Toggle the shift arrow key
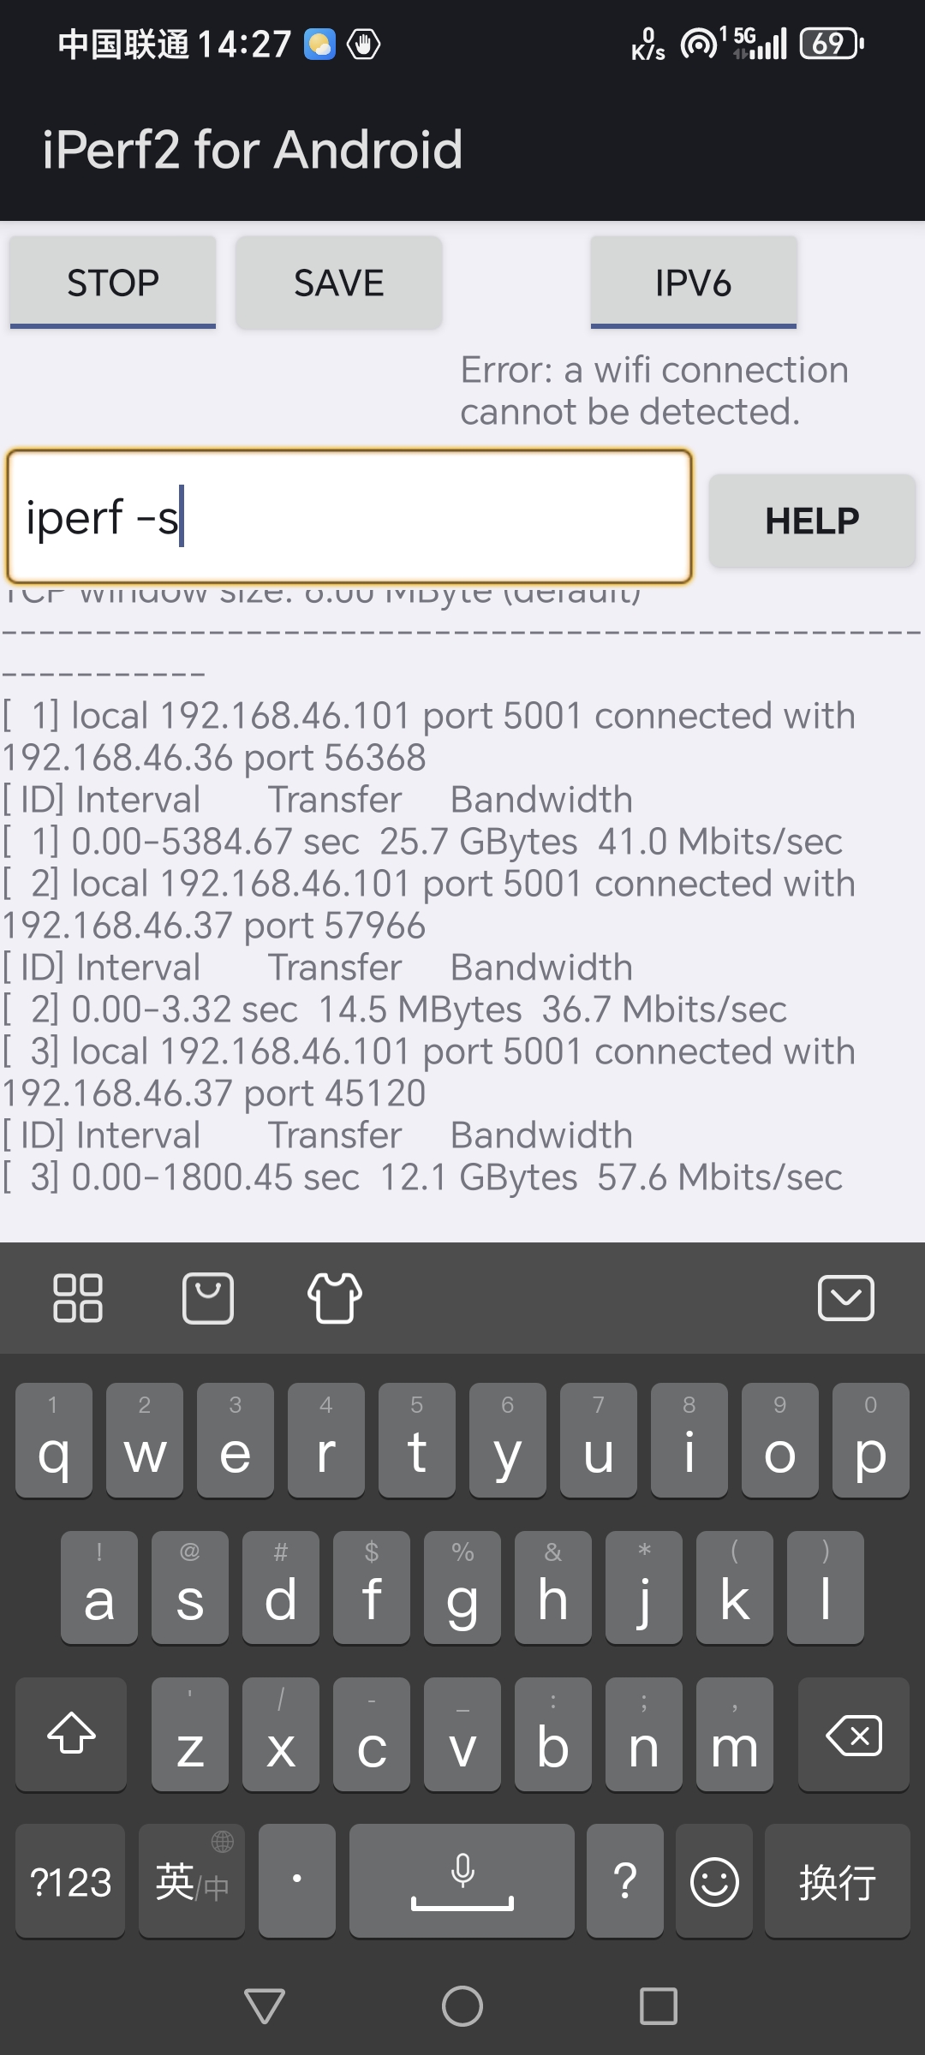The height and width of the screenshot is (2055, 925). coord(71,1735)
